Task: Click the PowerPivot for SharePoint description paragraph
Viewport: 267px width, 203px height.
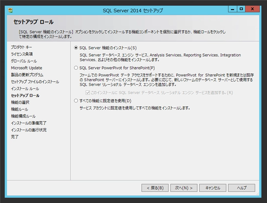Action: [167, 80]
